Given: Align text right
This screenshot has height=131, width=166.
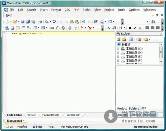Looking at the screenshot, I should [x=158, y=28].
